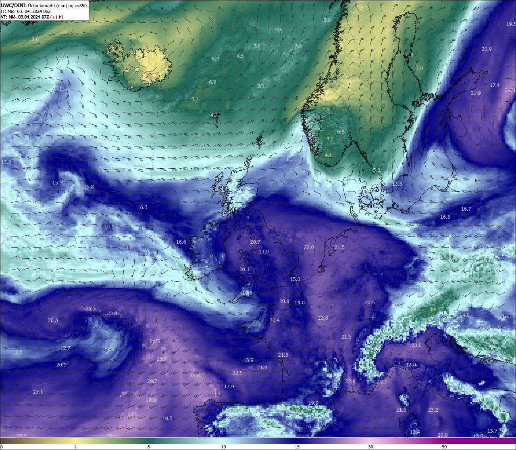Click the 13.1 value in the North Sea

291,160
